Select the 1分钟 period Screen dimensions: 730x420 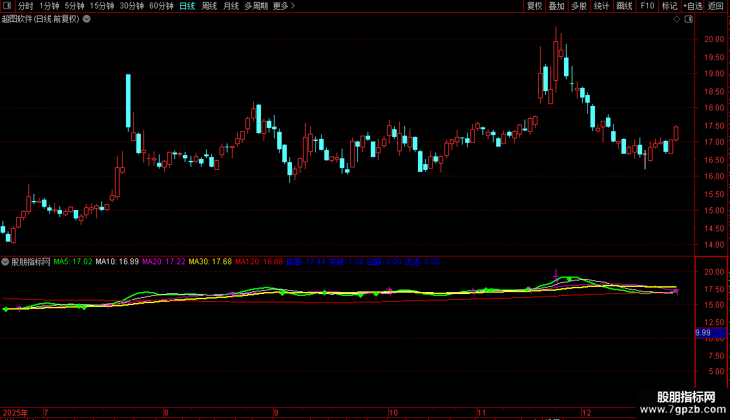pos(49,6)
